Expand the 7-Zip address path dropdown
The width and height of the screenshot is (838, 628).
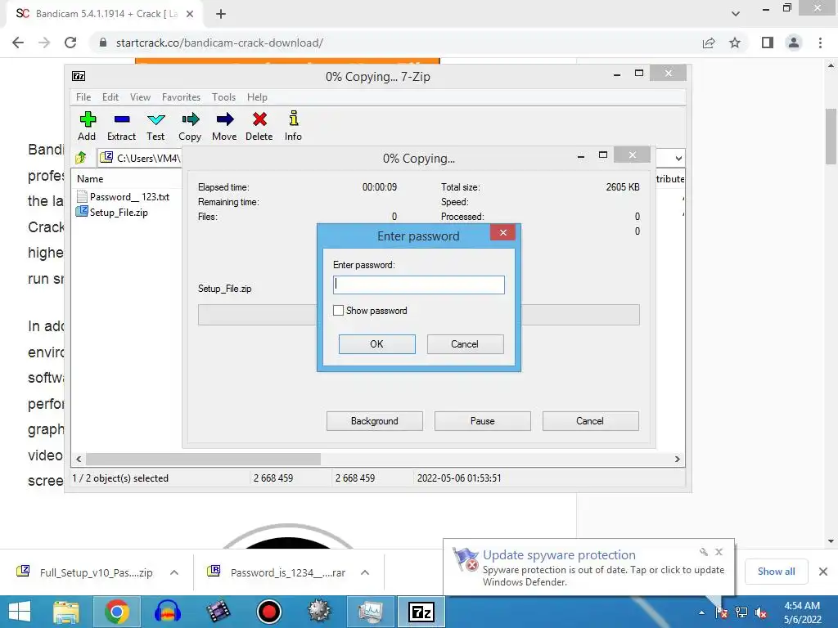(678, 158)
